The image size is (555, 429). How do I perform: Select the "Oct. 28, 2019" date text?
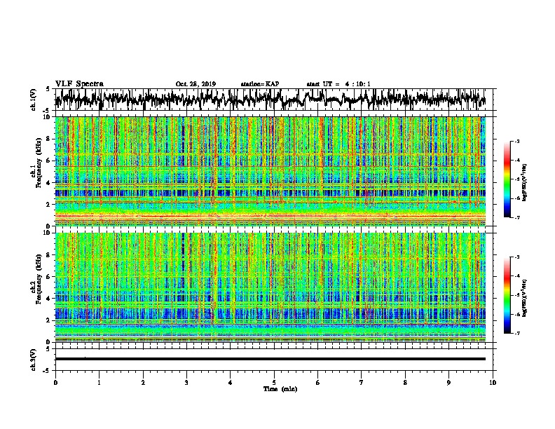click(x=196, y=84)
